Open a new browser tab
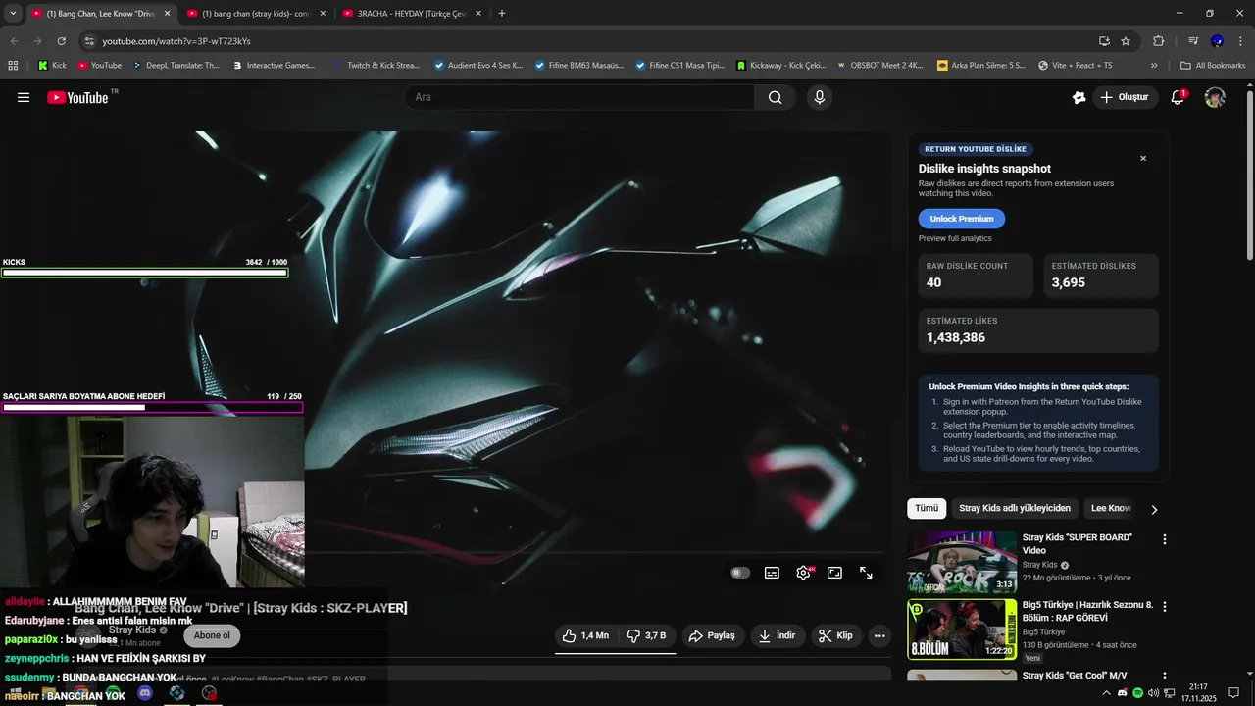Image resolution: width=1255 pixels, height=706 pixels. click(x=502, y=14)
